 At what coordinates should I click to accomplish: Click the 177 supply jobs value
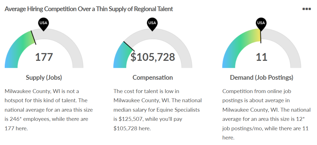pos(44,57)
